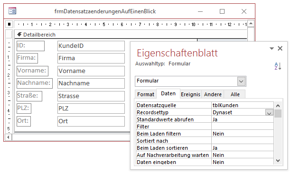The height and width of the screenshot is (173, 291).
Task: Switch to the Ereignis tab
Action: click(x=190, y=94)
